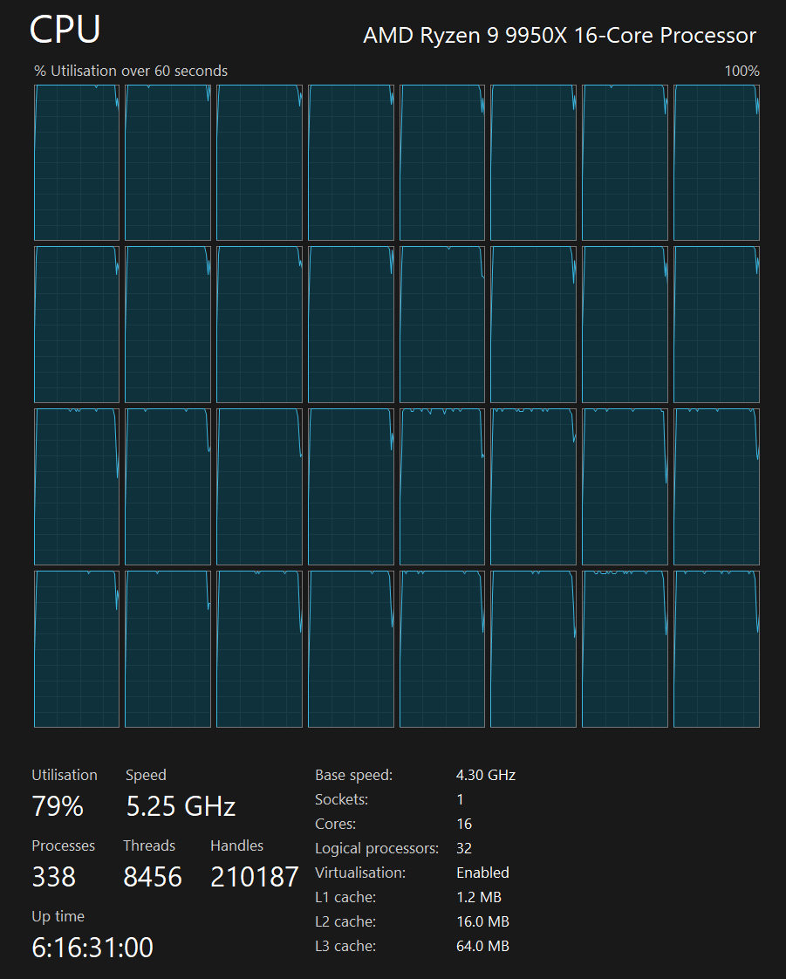The height and width of the screenshot is (979, 786).
Task: Select the first graph in the third row
Action: (x=77, y=487)
